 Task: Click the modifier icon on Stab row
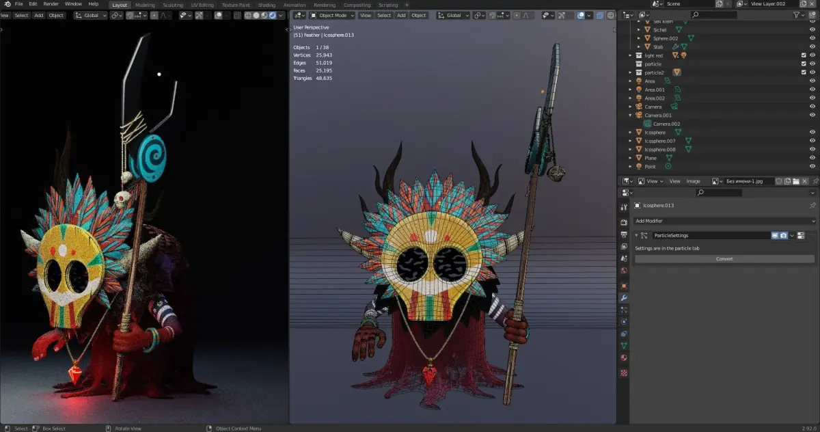[674, 46]
